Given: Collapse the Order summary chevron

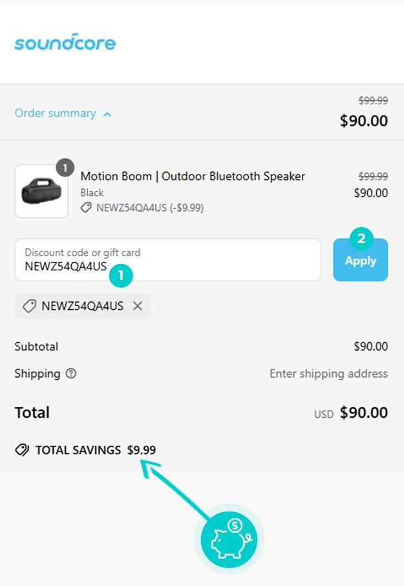Looking at the screenshot, I should click(107, 114).
